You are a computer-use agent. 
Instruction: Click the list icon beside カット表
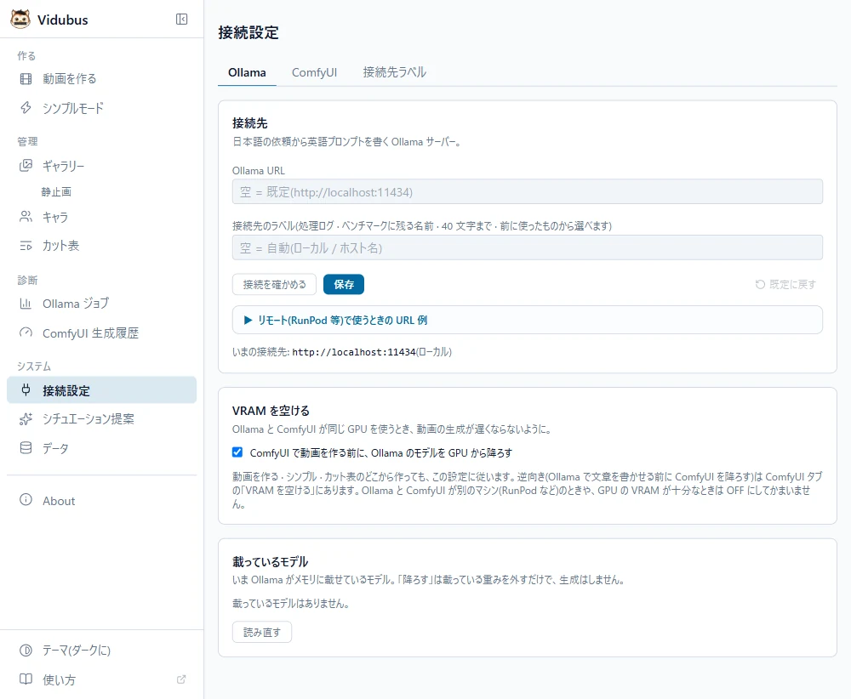26,246
